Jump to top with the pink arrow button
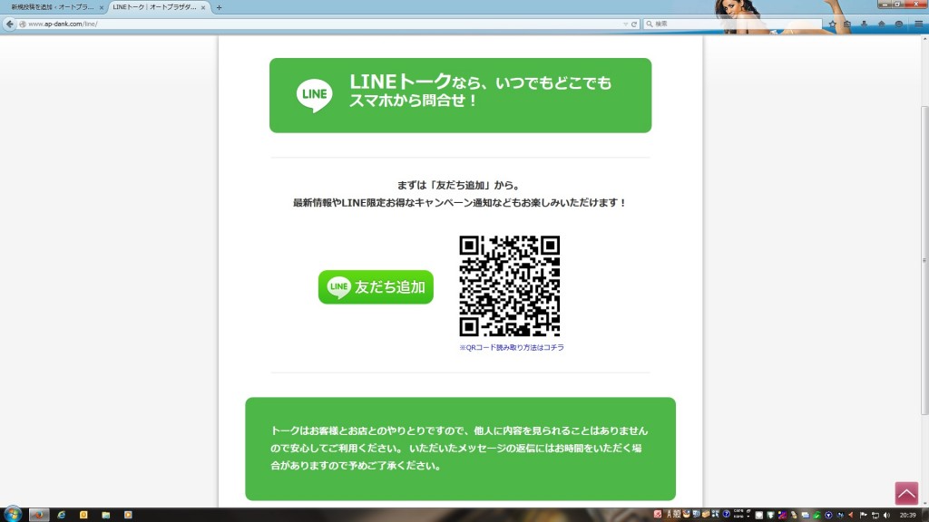This screenshot has height=522, width=929. [x=906, y=493]
